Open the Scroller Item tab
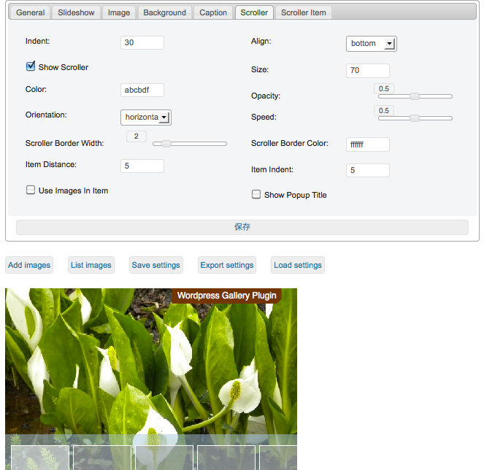The width and height of the screenshot is (503, 470). (304, 12)
